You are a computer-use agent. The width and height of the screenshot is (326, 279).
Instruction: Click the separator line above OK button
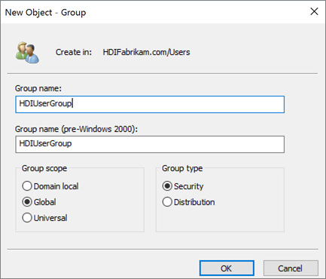163,250
